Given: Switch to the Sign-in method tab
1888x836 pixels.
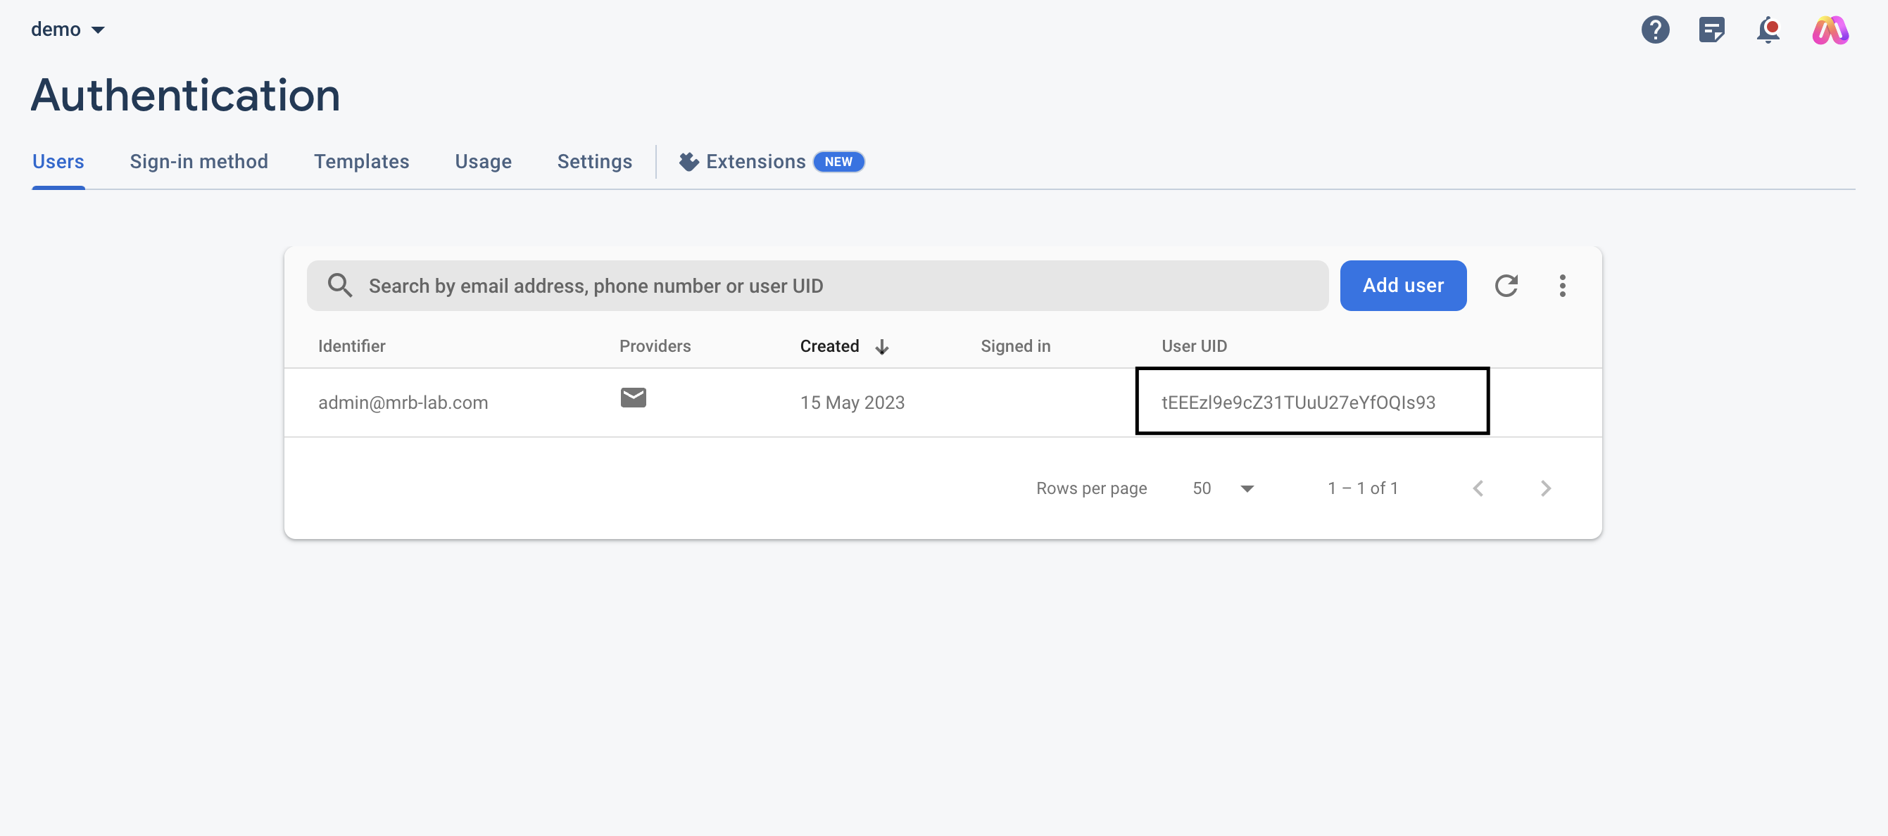Looking at the screenshot, I should pos(199,161).
